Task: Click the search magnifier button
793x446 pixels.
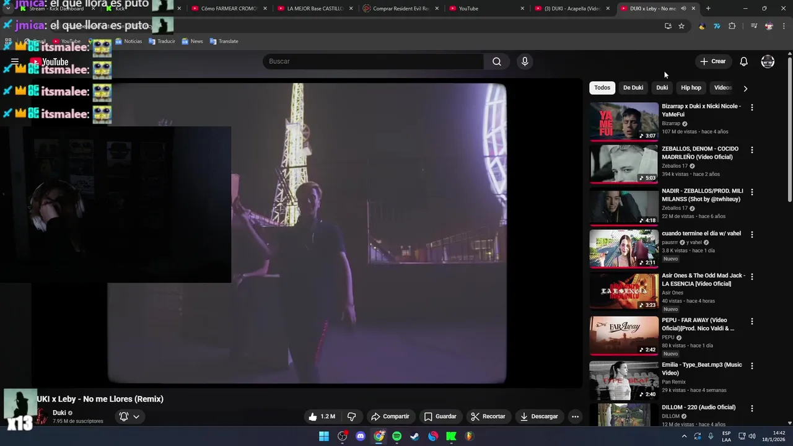Action: [497, 61]
